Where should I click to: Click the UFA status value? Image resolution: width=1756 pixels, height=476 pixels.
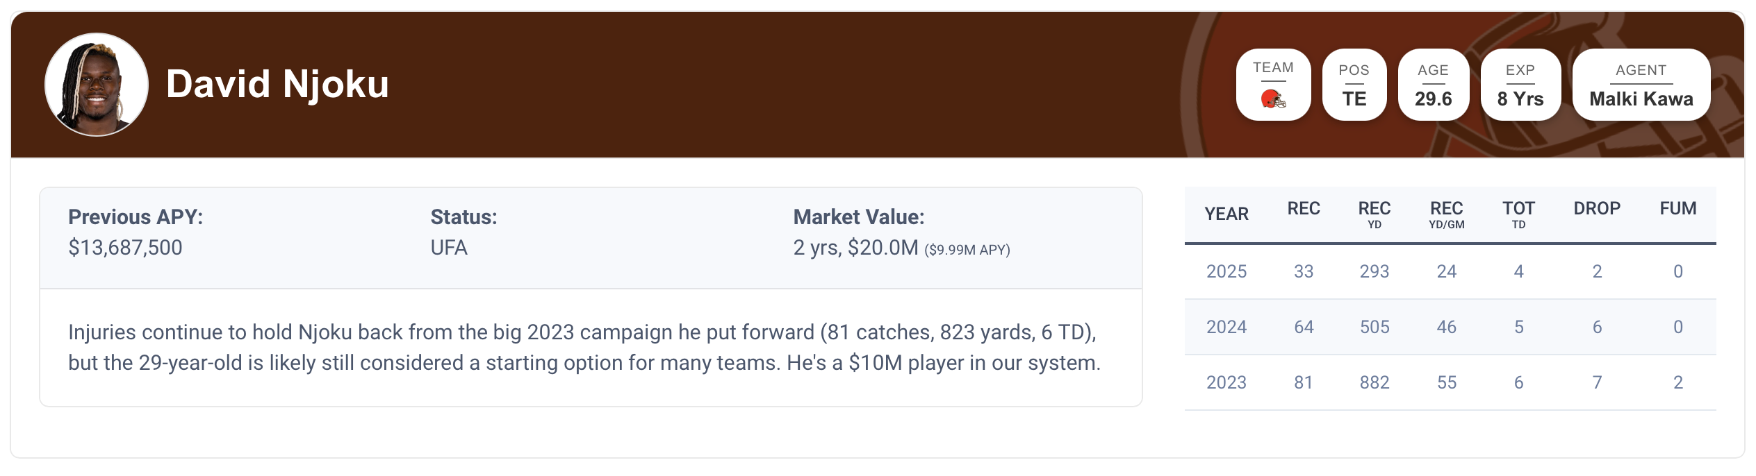pos(449,248)
